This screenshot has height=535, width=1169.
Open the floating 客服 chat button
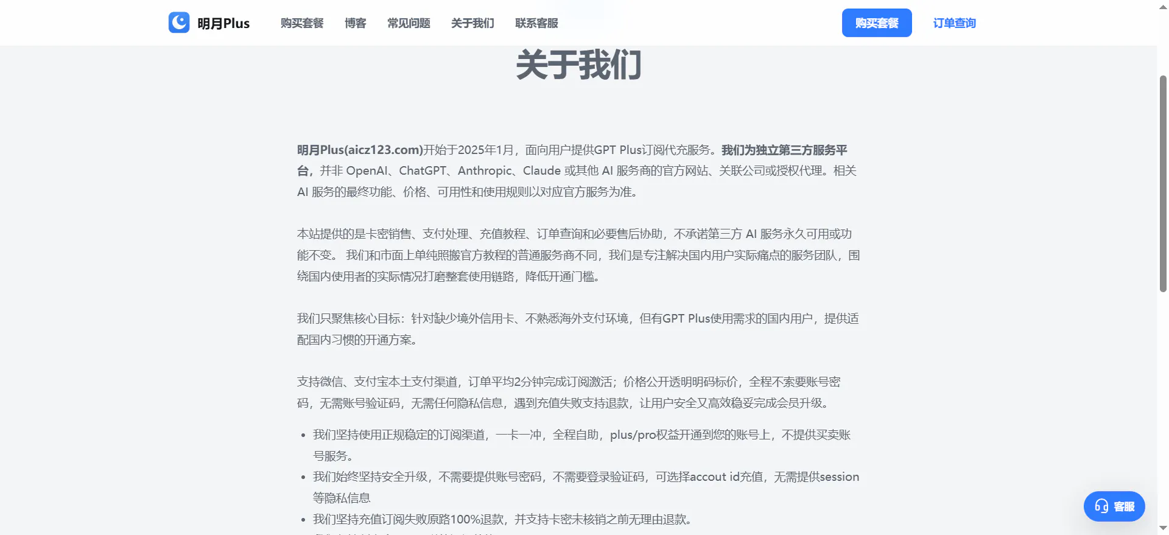(1114, 506)
